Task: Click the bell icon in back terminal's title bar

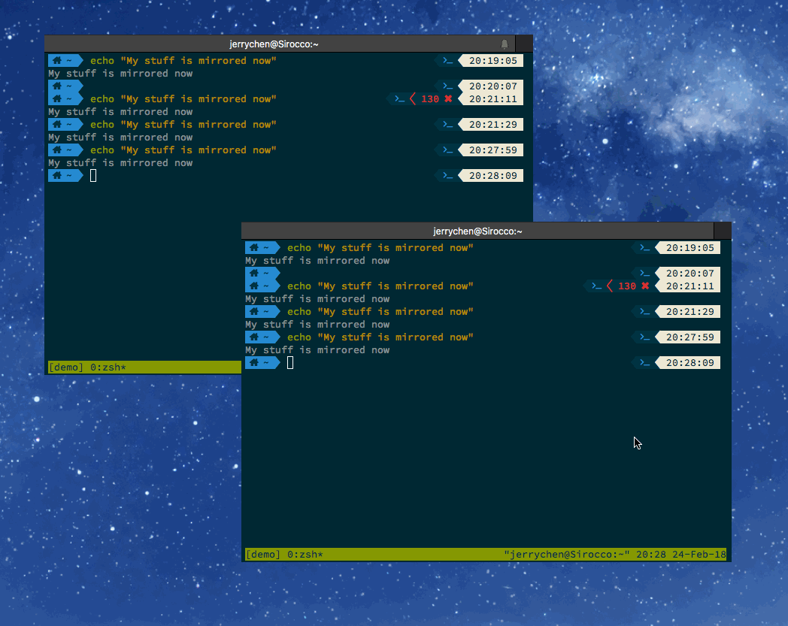Action: tap(505, 44)
